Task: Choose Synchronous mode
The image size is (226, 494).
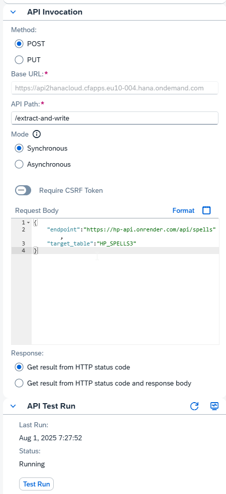Action: tap(19, 148)
